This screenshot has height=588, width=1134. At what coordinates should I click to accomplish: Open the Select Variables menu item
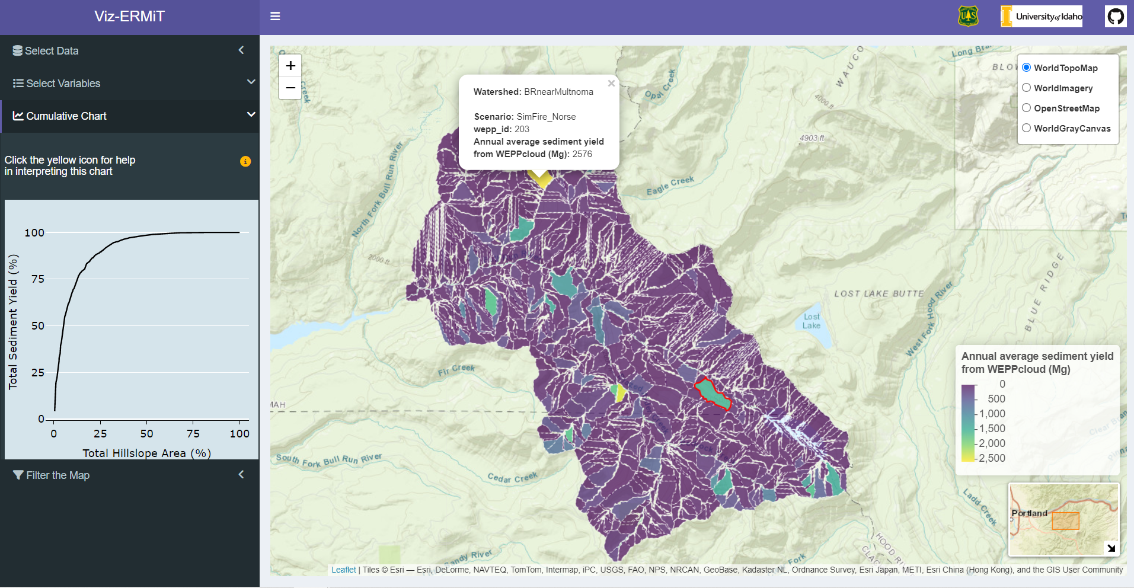pos(129,84)
